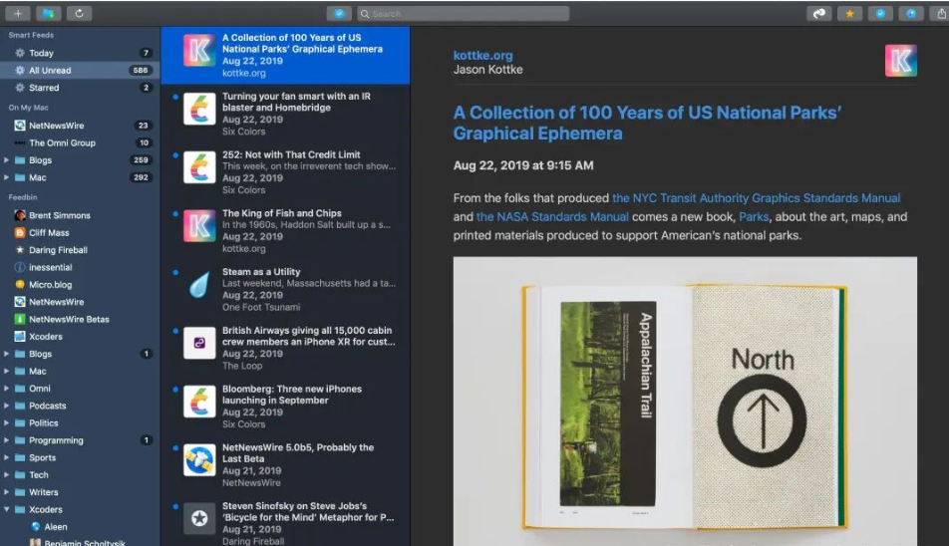Click the Appalachian Trail book photo
949x546 pixels.
685,402
